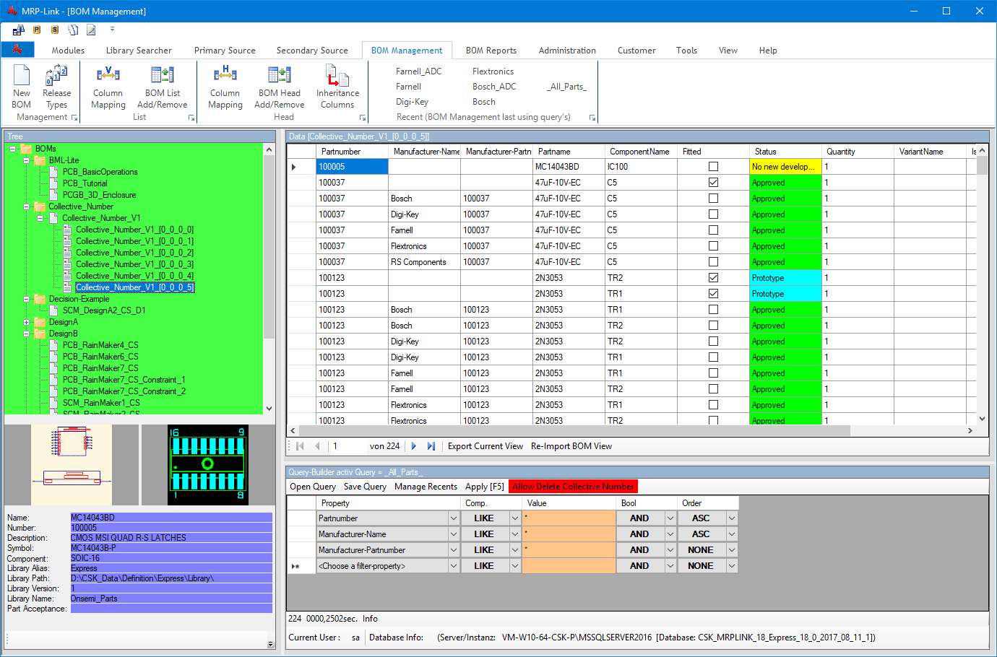
Task: Customize the quick access toolbar dropdown
Action: [x=112, y=30]
